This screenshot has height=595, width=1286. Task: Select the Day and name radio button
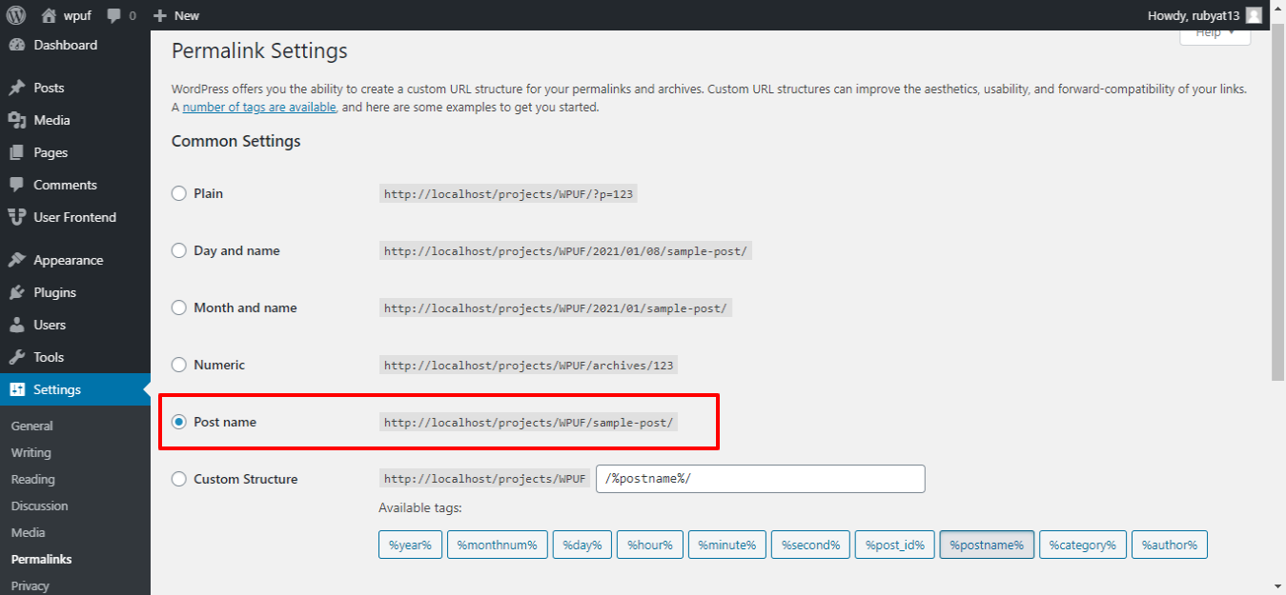[179, 250]
